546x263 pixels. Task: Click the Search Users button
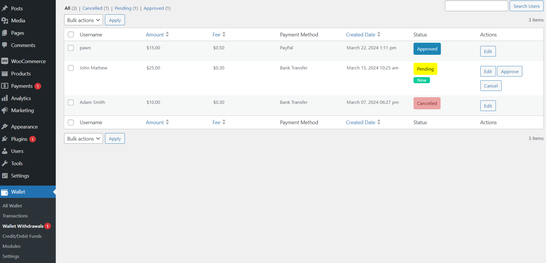(526, 6)
